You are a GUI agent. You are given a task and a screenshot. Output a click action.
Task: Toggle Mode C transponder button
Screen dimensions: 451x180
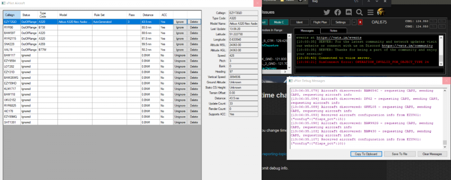click(x=280, y=22)
